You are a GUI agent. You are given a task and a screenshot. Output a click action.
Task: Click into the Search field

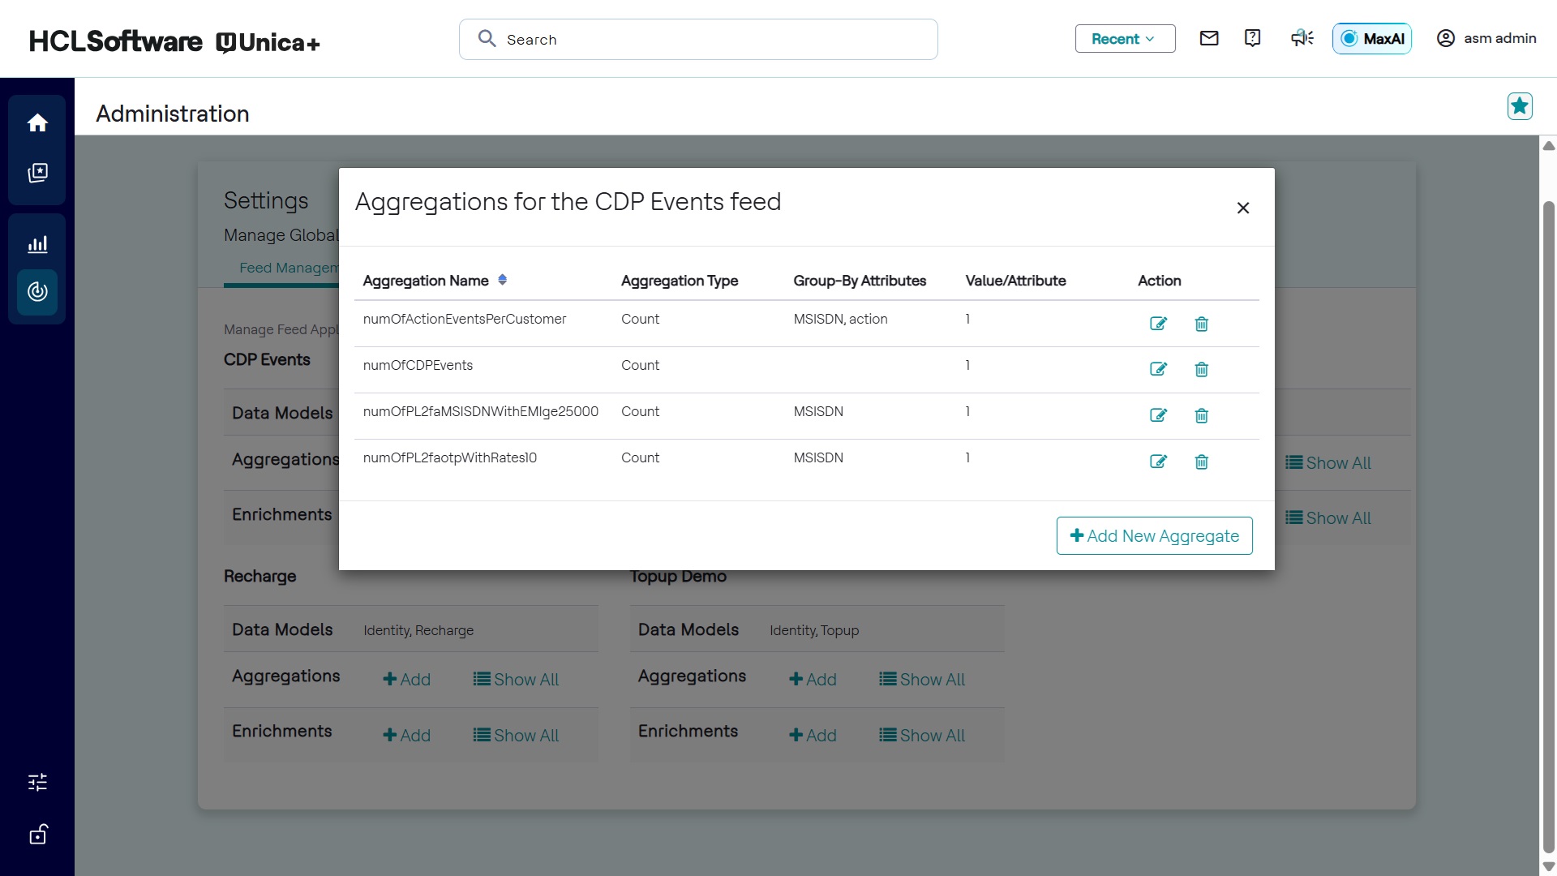point(697,40)
